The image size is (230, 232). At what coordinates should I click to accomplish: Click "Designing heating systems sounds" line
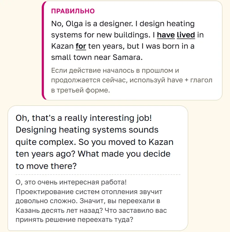pos(87,130)
